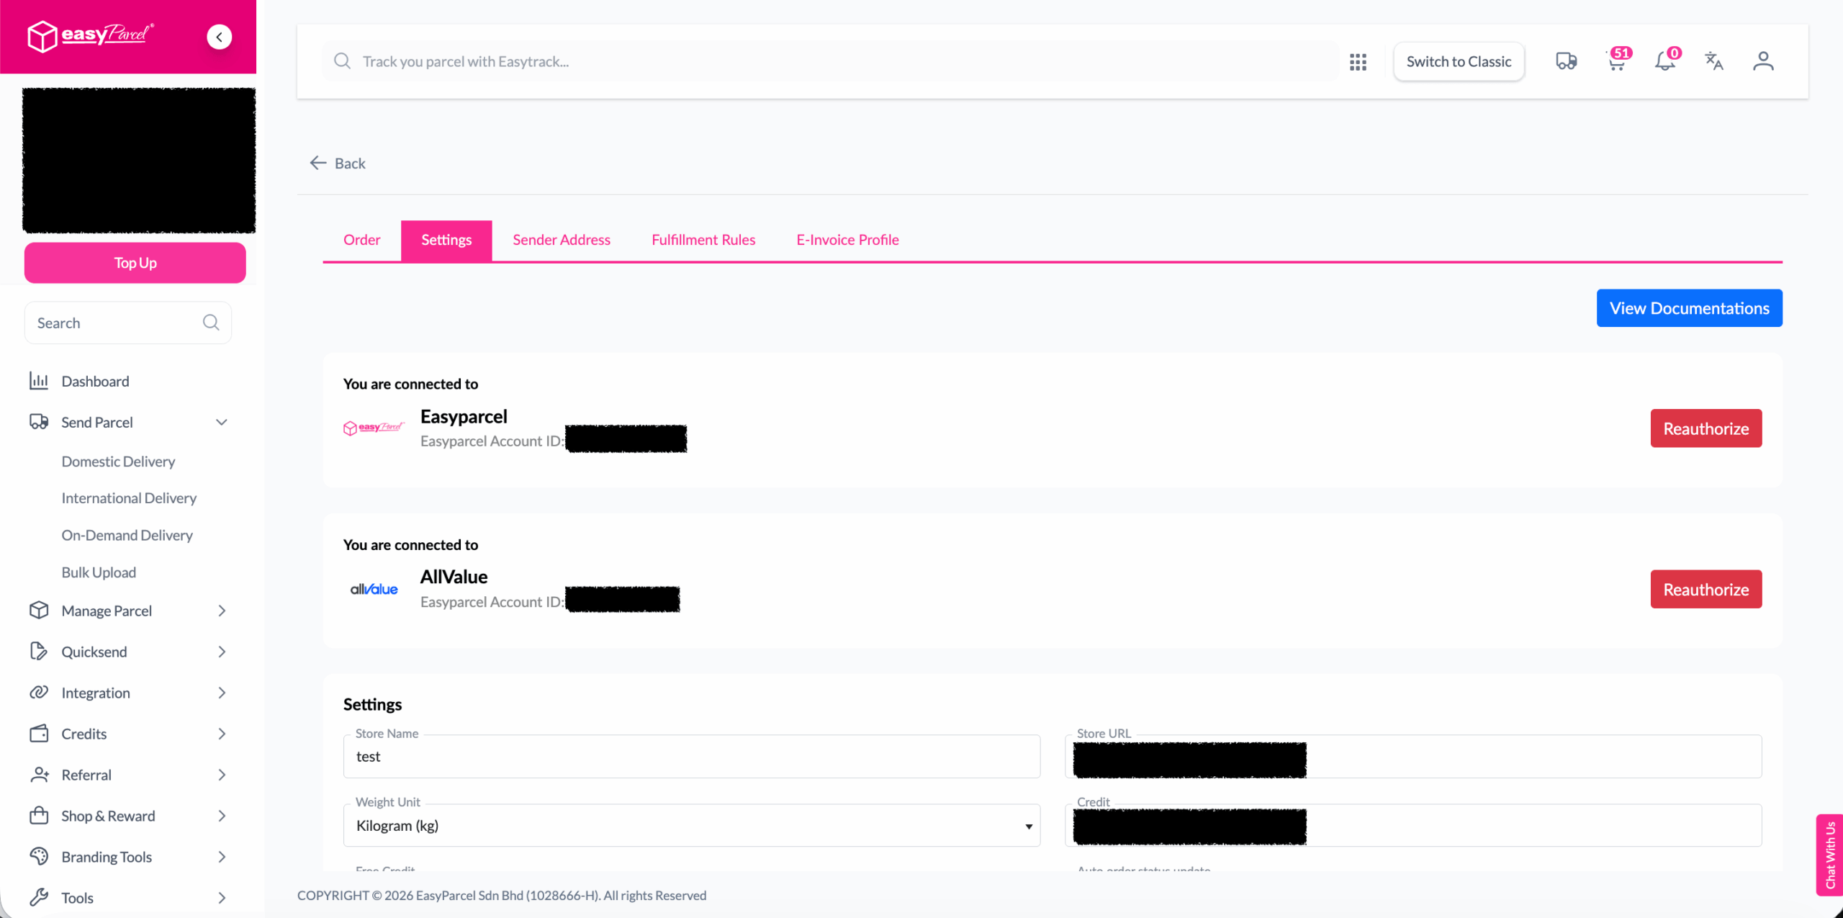
Task: Switch to the Sender Address tab
Action: coord(561,240)
